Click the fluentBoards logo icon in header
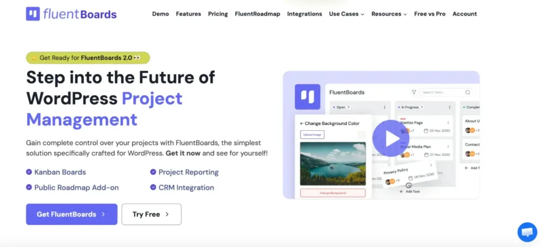Screen dimensions: 544x247 coord(33,14)
